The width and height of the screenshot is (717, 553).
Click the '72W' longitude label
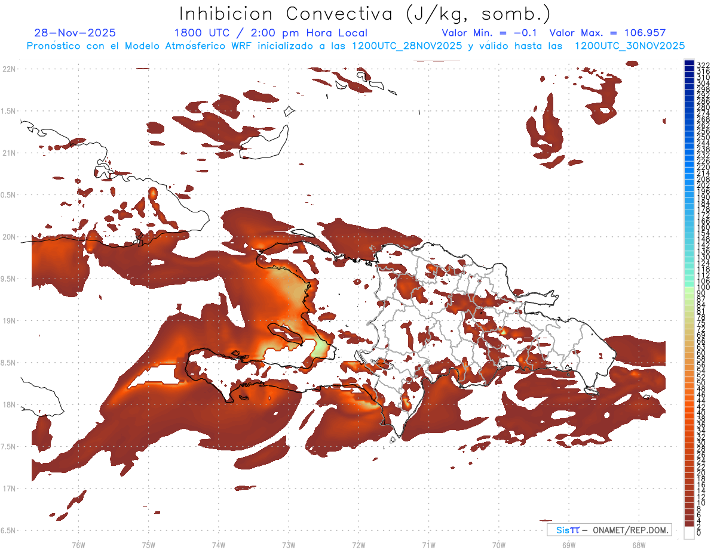point(358,545)
